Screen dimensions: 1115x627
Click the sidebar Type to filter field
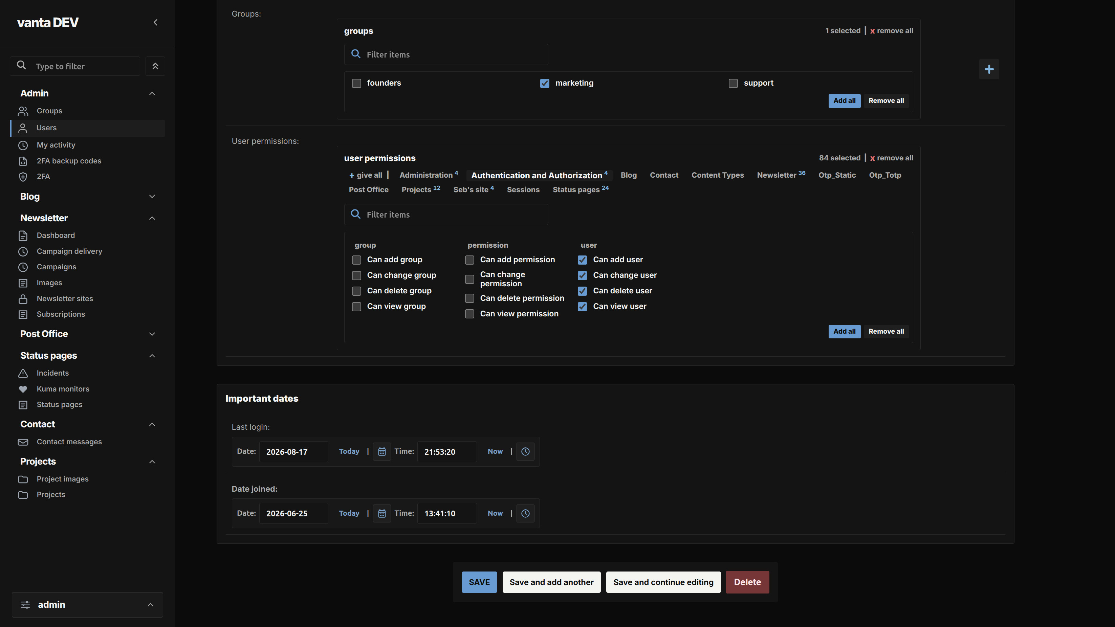tap(75, 66)
